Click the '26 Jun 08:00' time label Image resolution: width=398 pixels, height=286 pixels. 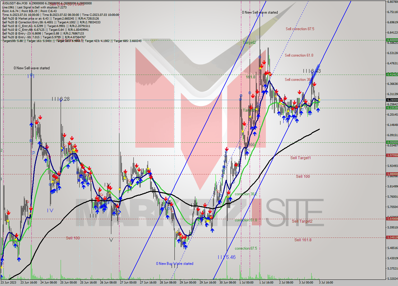pyautogui.click(x=108, y=283)
